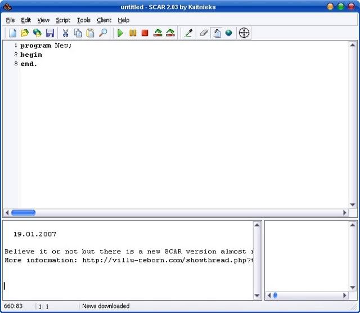This screenshot has width=360, height=313.
Task: Click the eraser clear icon
Action: (x=204, y=33)
